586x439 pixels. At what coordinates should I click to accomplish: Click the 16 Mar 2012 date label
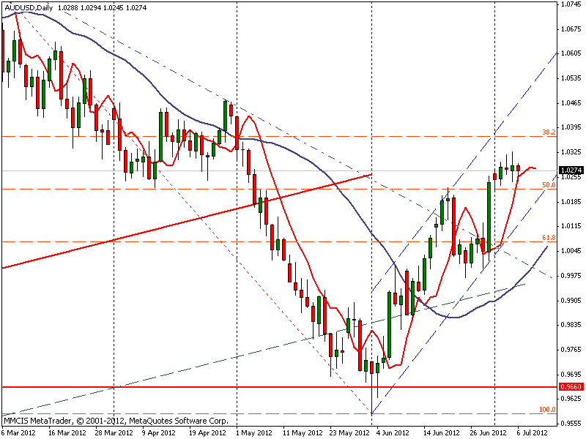pos(67,432)
